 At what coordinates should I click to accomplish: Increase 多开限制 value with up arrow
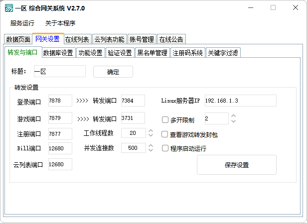233,116
